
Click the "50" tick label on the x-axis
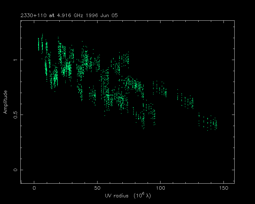[x=97, y=188]
